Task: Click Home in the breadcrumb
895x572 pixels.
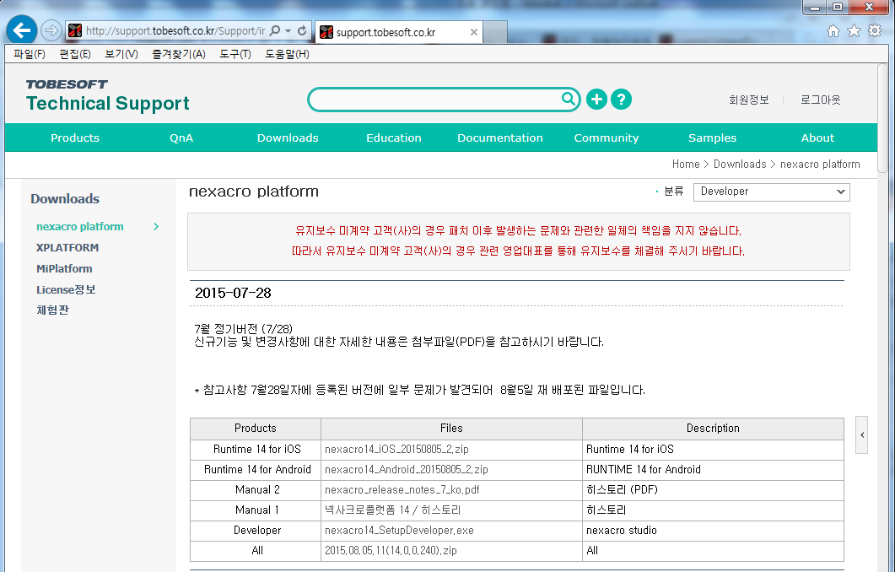Action: point(686,165)
